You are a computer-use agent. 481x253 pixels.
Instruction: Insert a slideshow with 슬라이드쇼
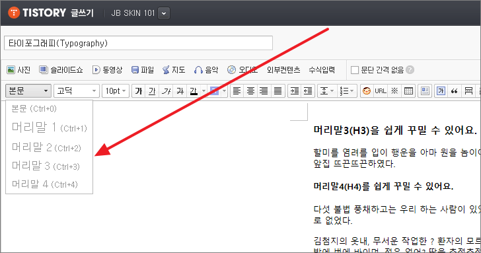61,70
